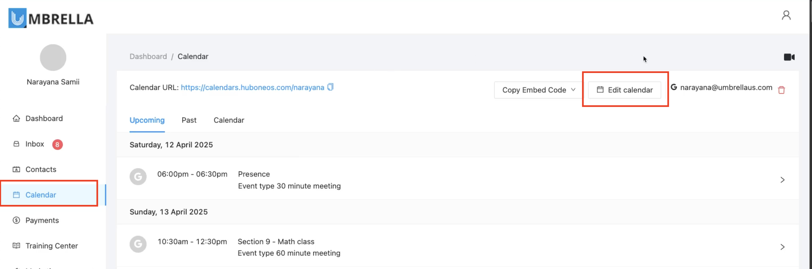The height and width of the screenshot is (269, 812).
Task: Open the Training Center section
Action: (51, 246)
